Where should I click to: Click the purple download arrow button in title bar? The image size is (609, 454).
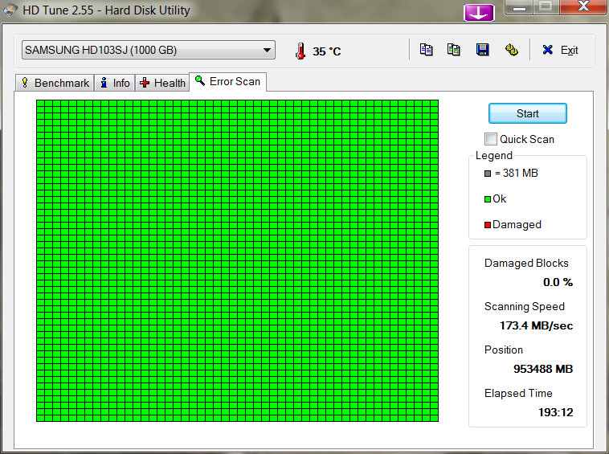pos(479,12)
